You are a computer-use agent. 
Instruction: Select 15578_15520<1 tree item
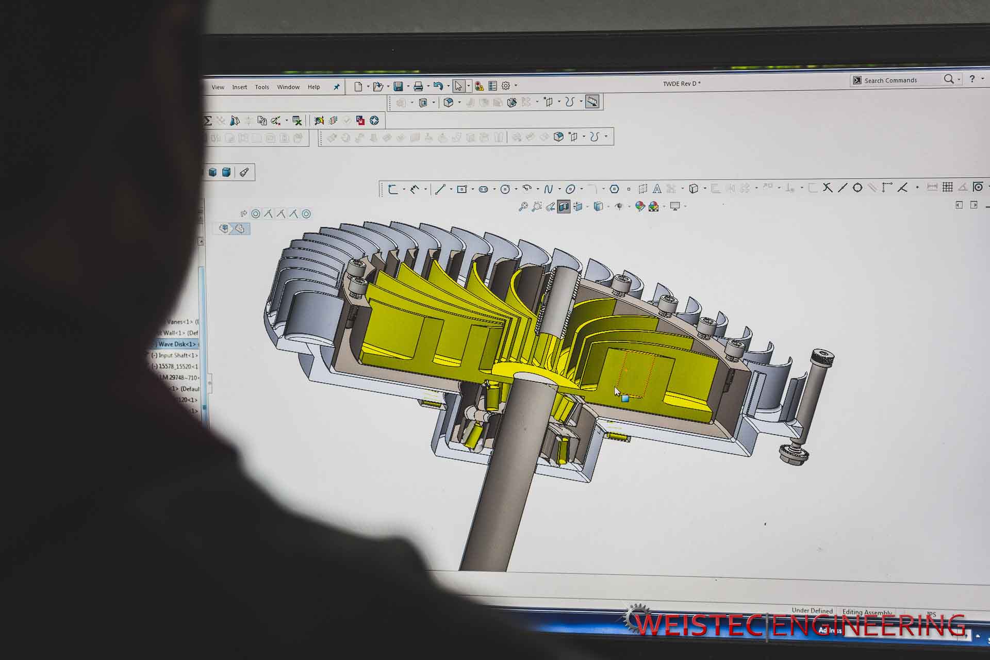175,366
